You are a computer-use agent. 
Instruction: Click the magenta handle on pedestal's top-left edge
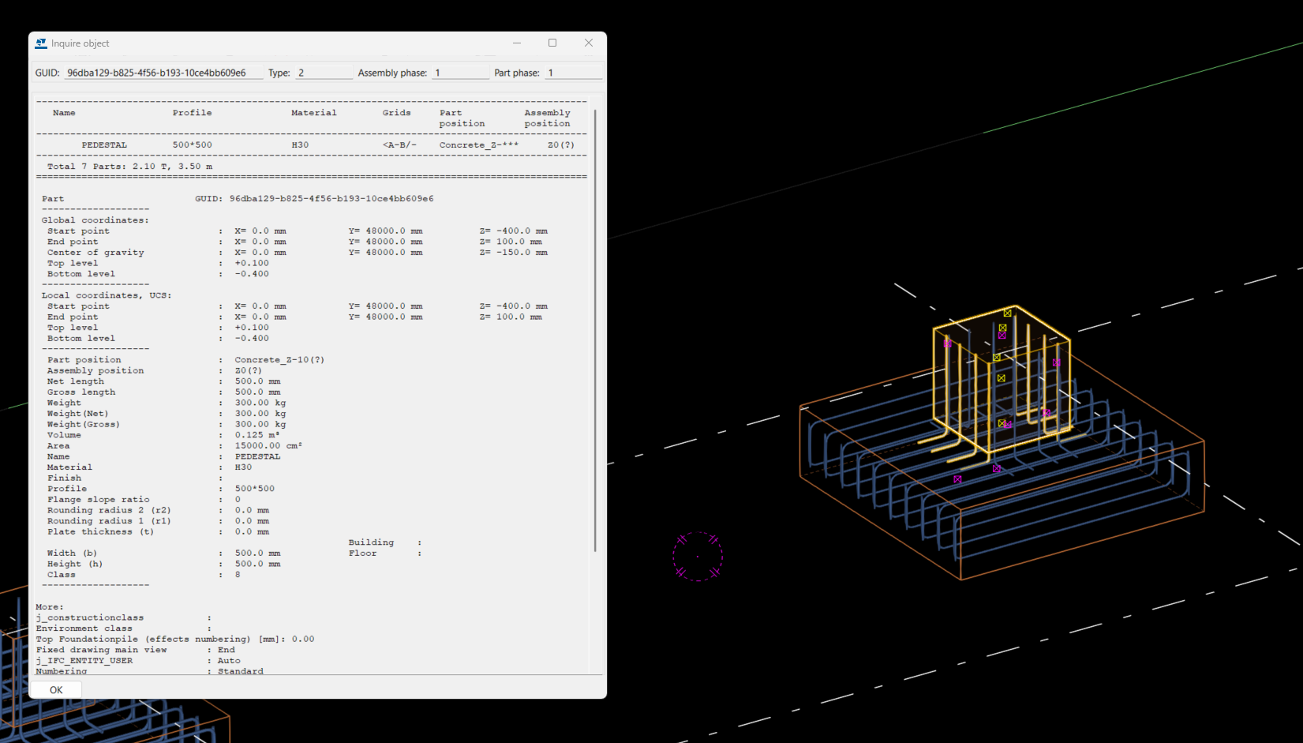click(x=947, y=343)
